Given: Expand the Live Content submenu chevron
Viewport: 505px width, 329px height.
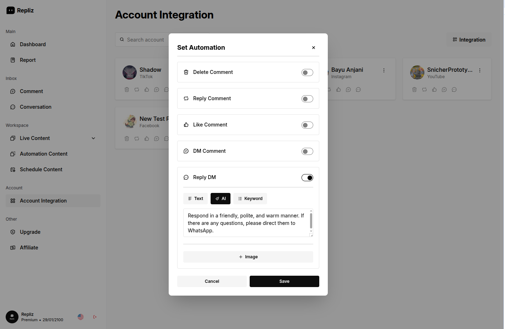Looking at the screenshot, I should (93, 138).
